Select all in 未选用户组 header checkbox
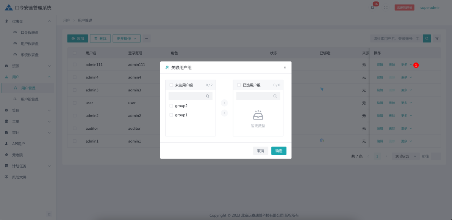452x220 pixels. pos(171,85)
